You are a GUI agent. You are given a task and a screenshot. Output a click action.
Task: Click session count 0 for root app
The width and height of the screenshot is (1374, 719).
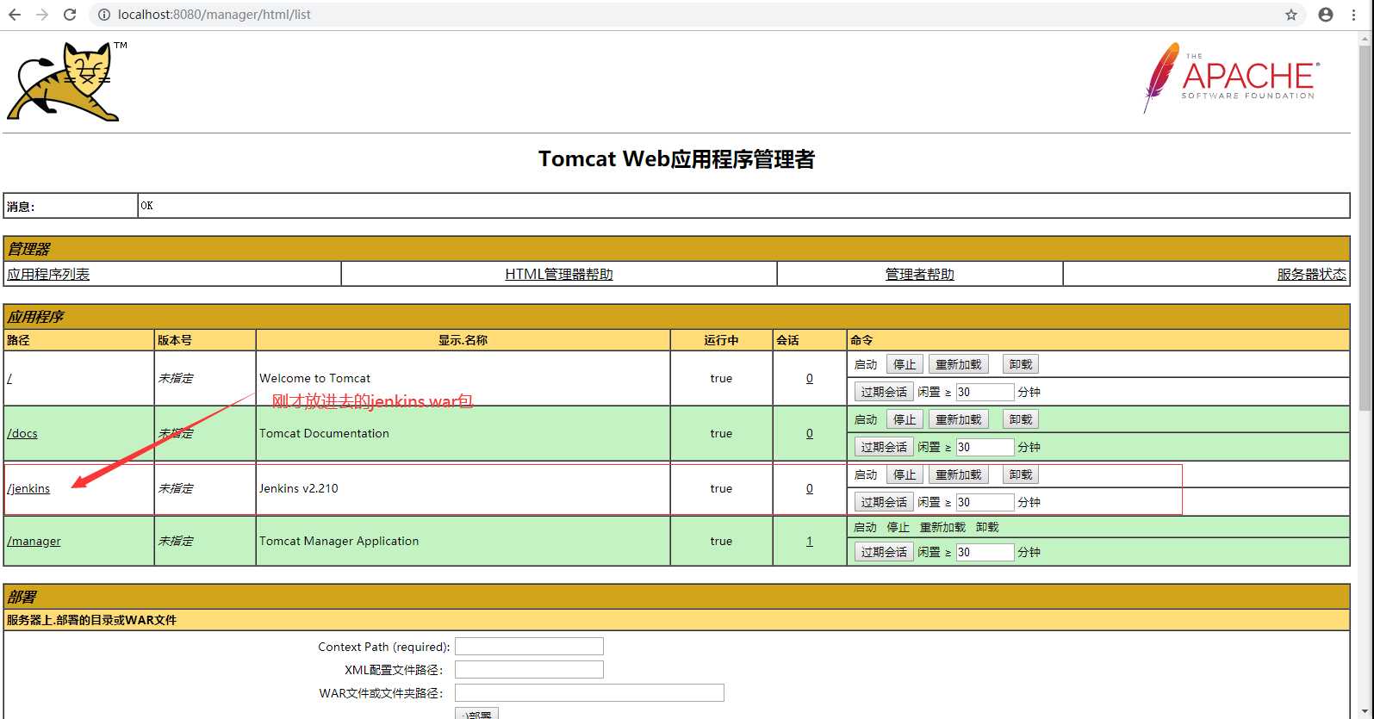tap(810, 378)
